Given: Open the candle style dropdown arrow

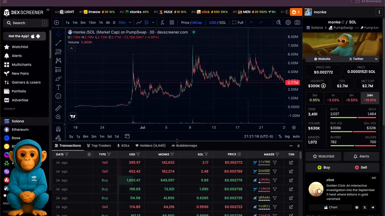Looking at the screenshot, I should [x=153, y=23].
